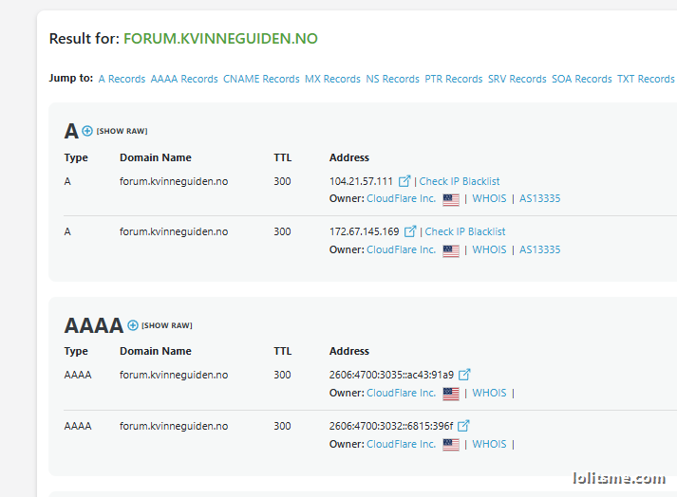The image size is (677, 497).
Task: Open CloudFlare Inc. owner link for 2606:4700:3035::ac43:91a9
Action: point(401,393)
